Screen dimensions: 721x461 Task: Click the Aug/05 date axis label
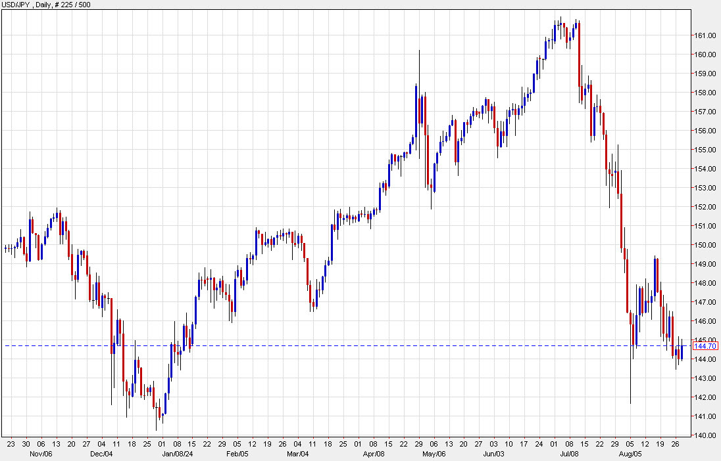tap(632, 452)
